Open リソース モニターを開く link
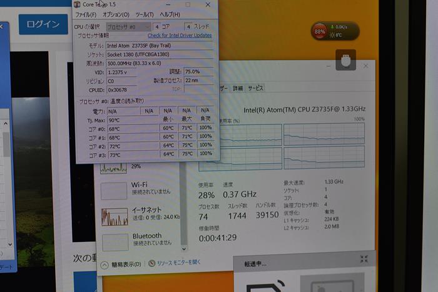This screenshot has height=292, width=438. click(x=178, y=263)
